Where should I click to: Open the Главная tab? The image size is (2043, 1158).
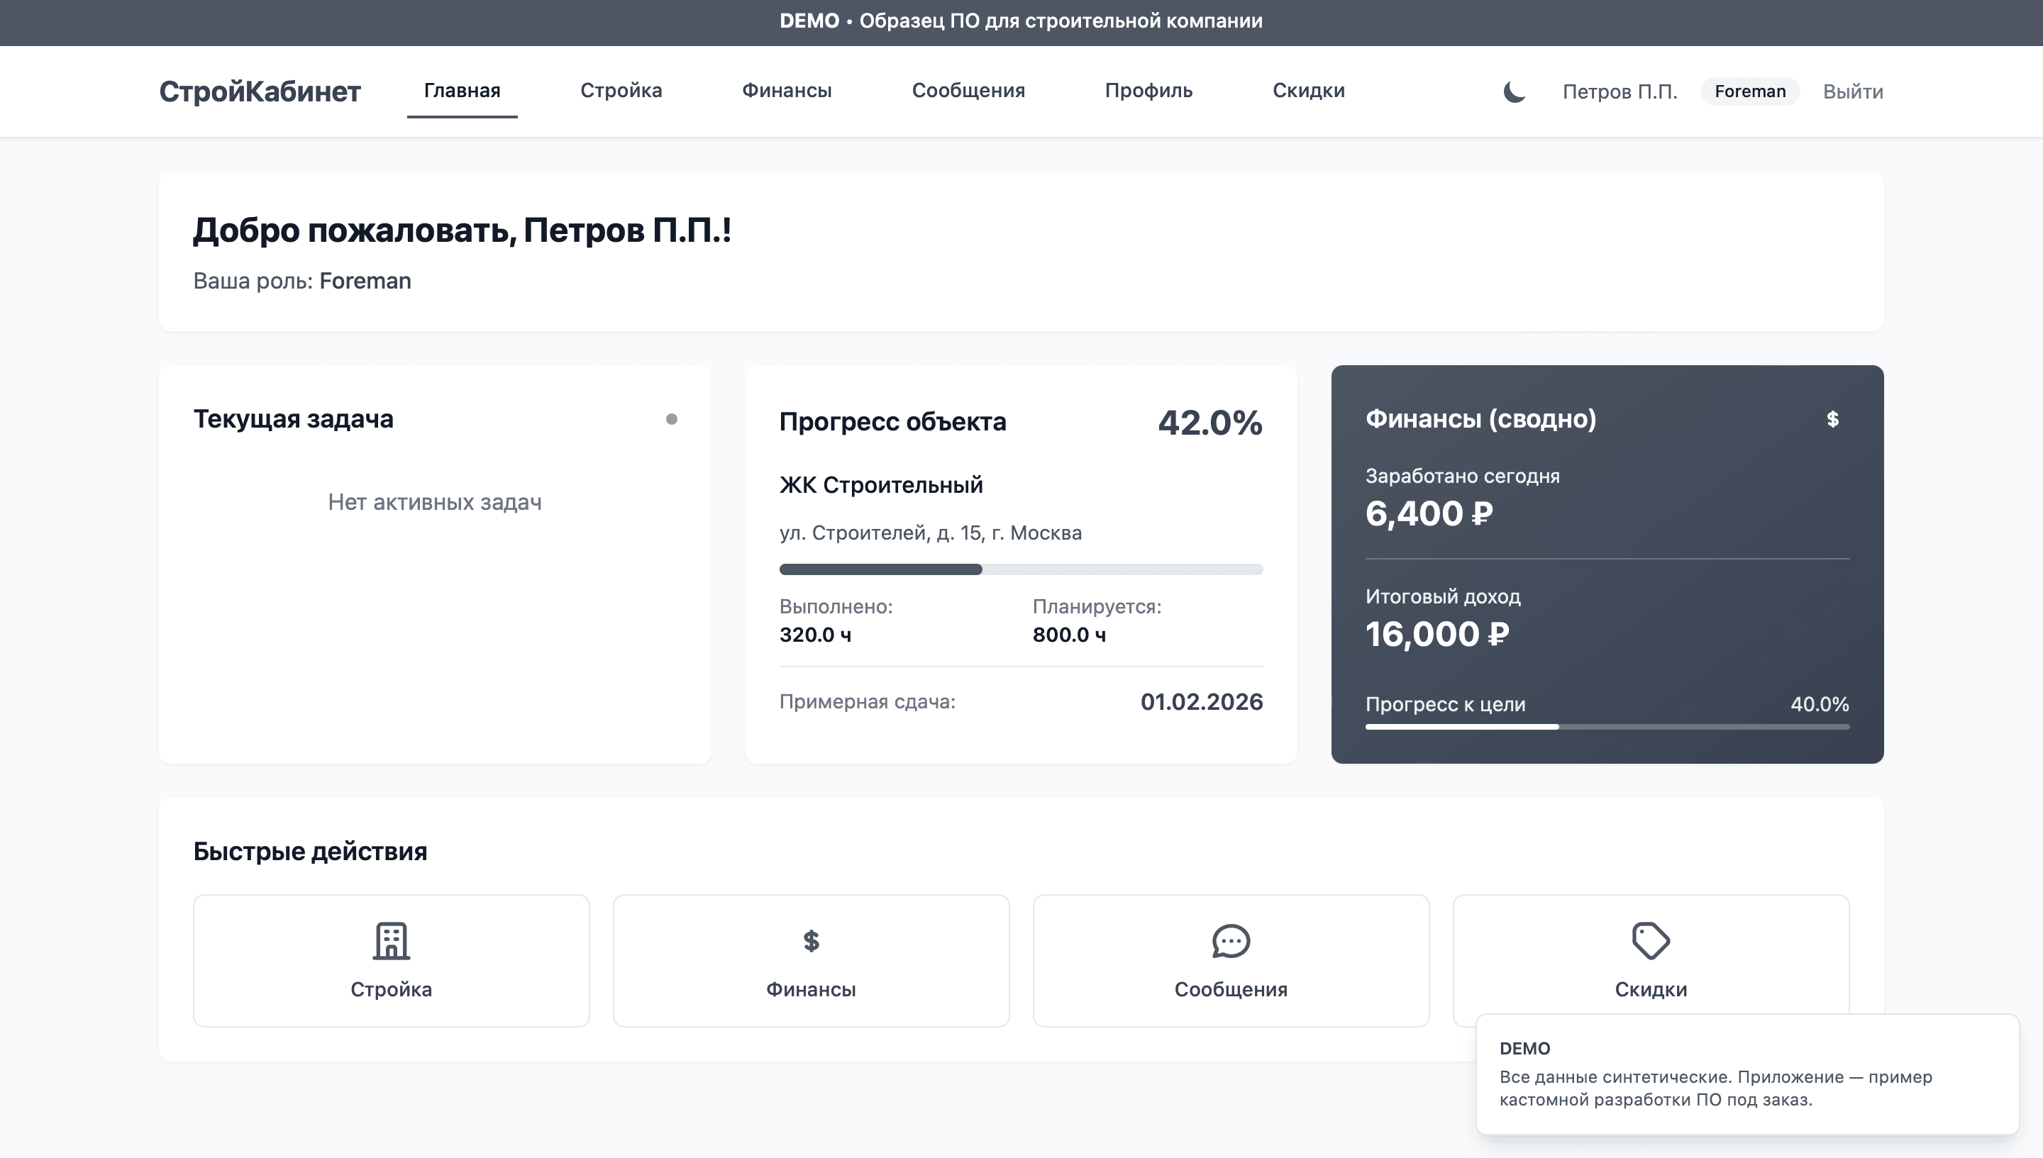(461, 91)
